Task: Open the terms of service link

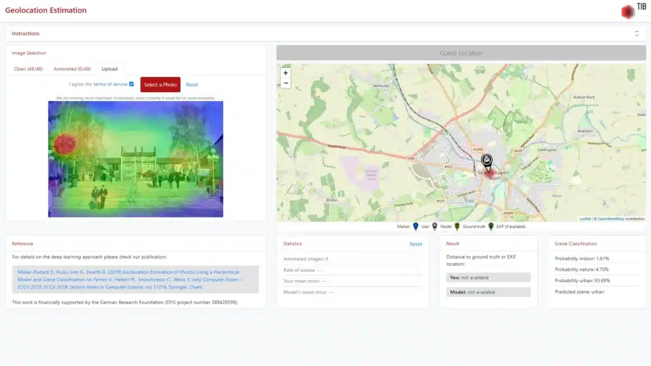Action: [x=110, y=85]
